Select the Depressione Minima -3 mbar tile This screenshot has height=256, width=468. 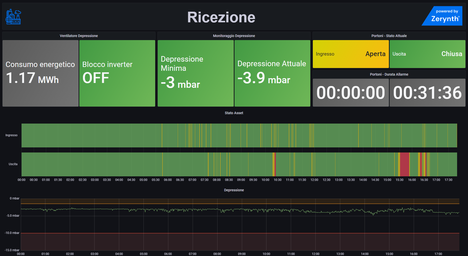tap(195, 73)
